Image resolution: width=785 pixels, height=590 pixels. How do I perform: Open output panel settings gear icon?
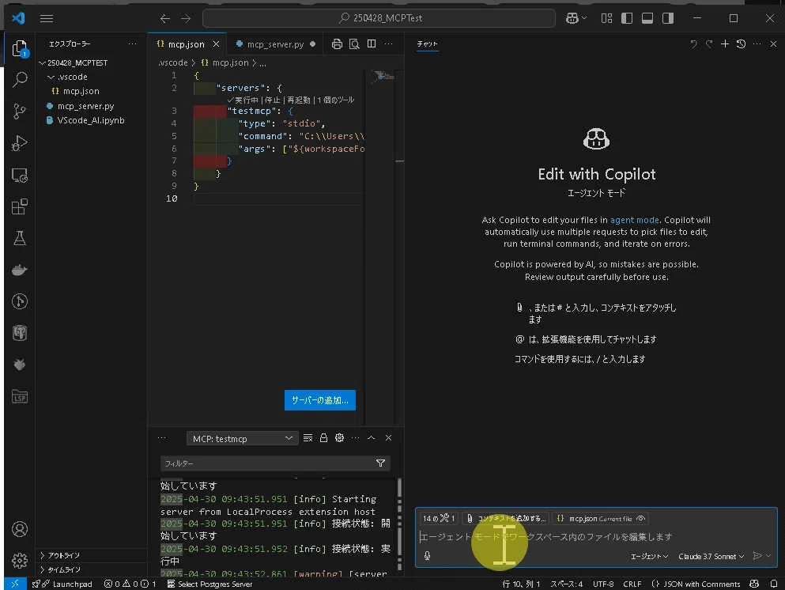(x=339, y=437)
